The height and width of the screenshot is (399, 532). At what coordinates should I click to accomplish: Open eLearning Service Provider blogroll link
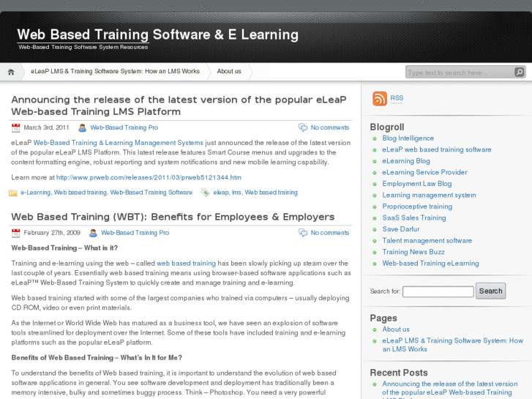(x=424, y=173)
